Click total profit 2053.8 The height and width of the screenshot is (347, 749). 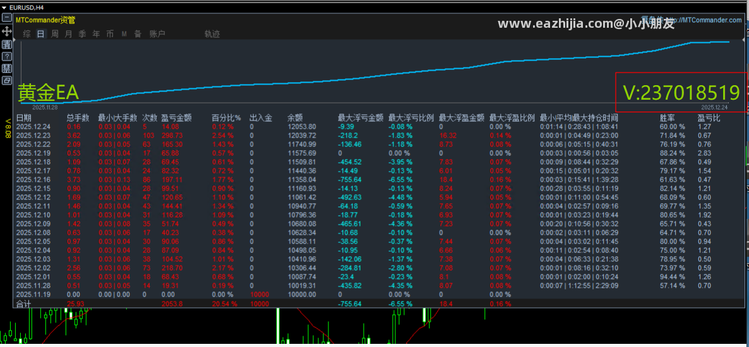pos(172,303)
